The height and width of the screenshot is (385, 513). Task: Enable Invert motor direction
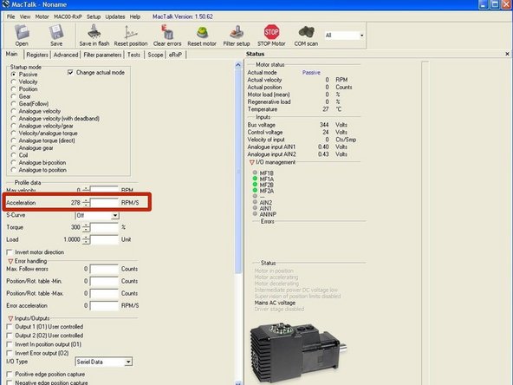[x=10, y=252]
